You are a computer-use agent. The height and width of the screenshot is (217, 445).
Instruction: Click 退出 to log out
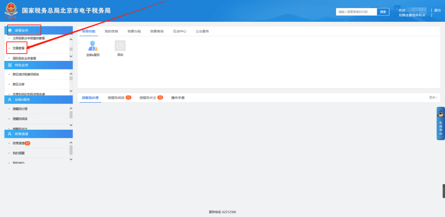437,10
